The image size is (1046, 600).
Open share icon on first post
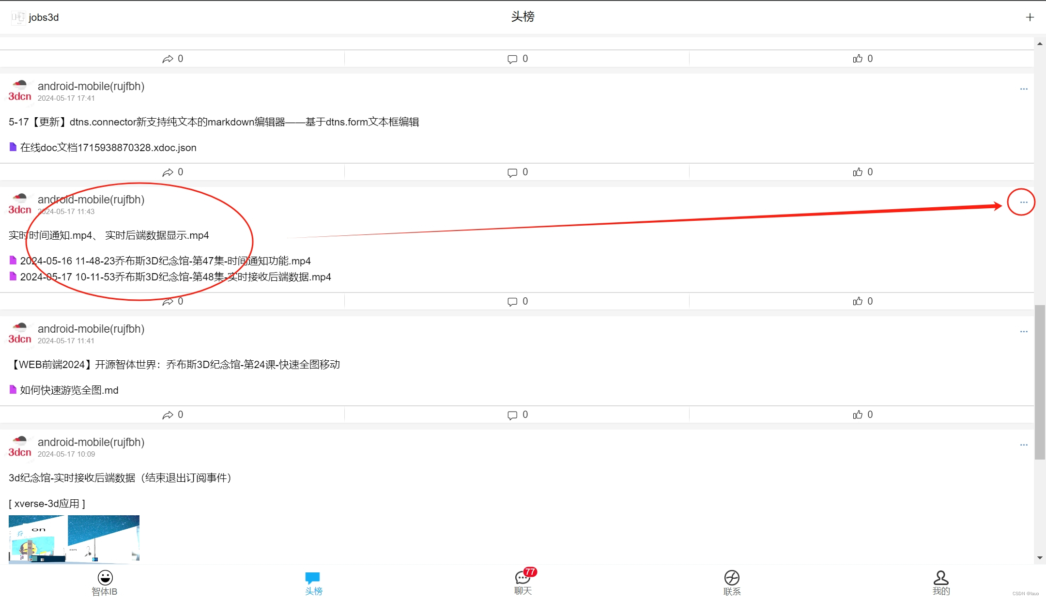coord(168,58)
